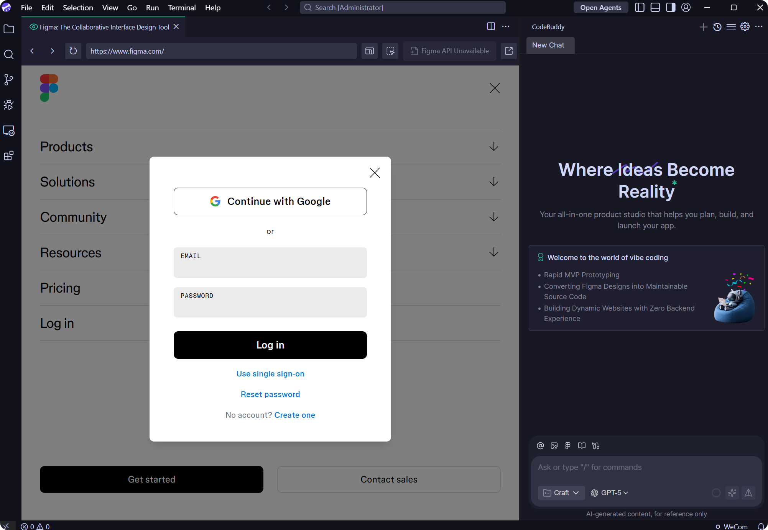Open the chat integrations tool icon
Viewport: 768px width, 530px height.
click(595, 446)
